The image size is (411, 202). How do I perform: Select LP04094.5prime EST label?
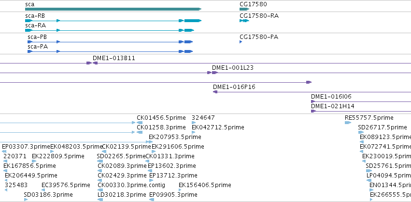tap(389, 176)
